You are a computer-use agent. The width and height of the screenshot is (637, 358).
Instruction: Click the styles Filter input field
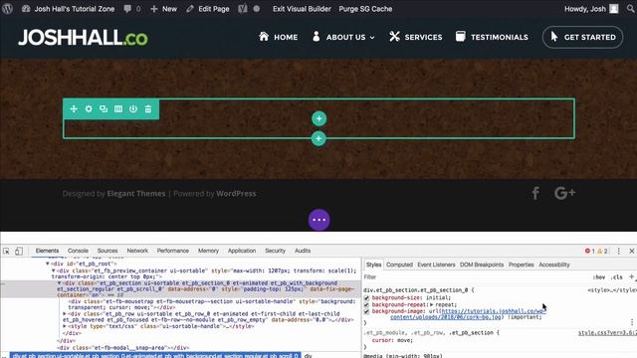point(476,277)
